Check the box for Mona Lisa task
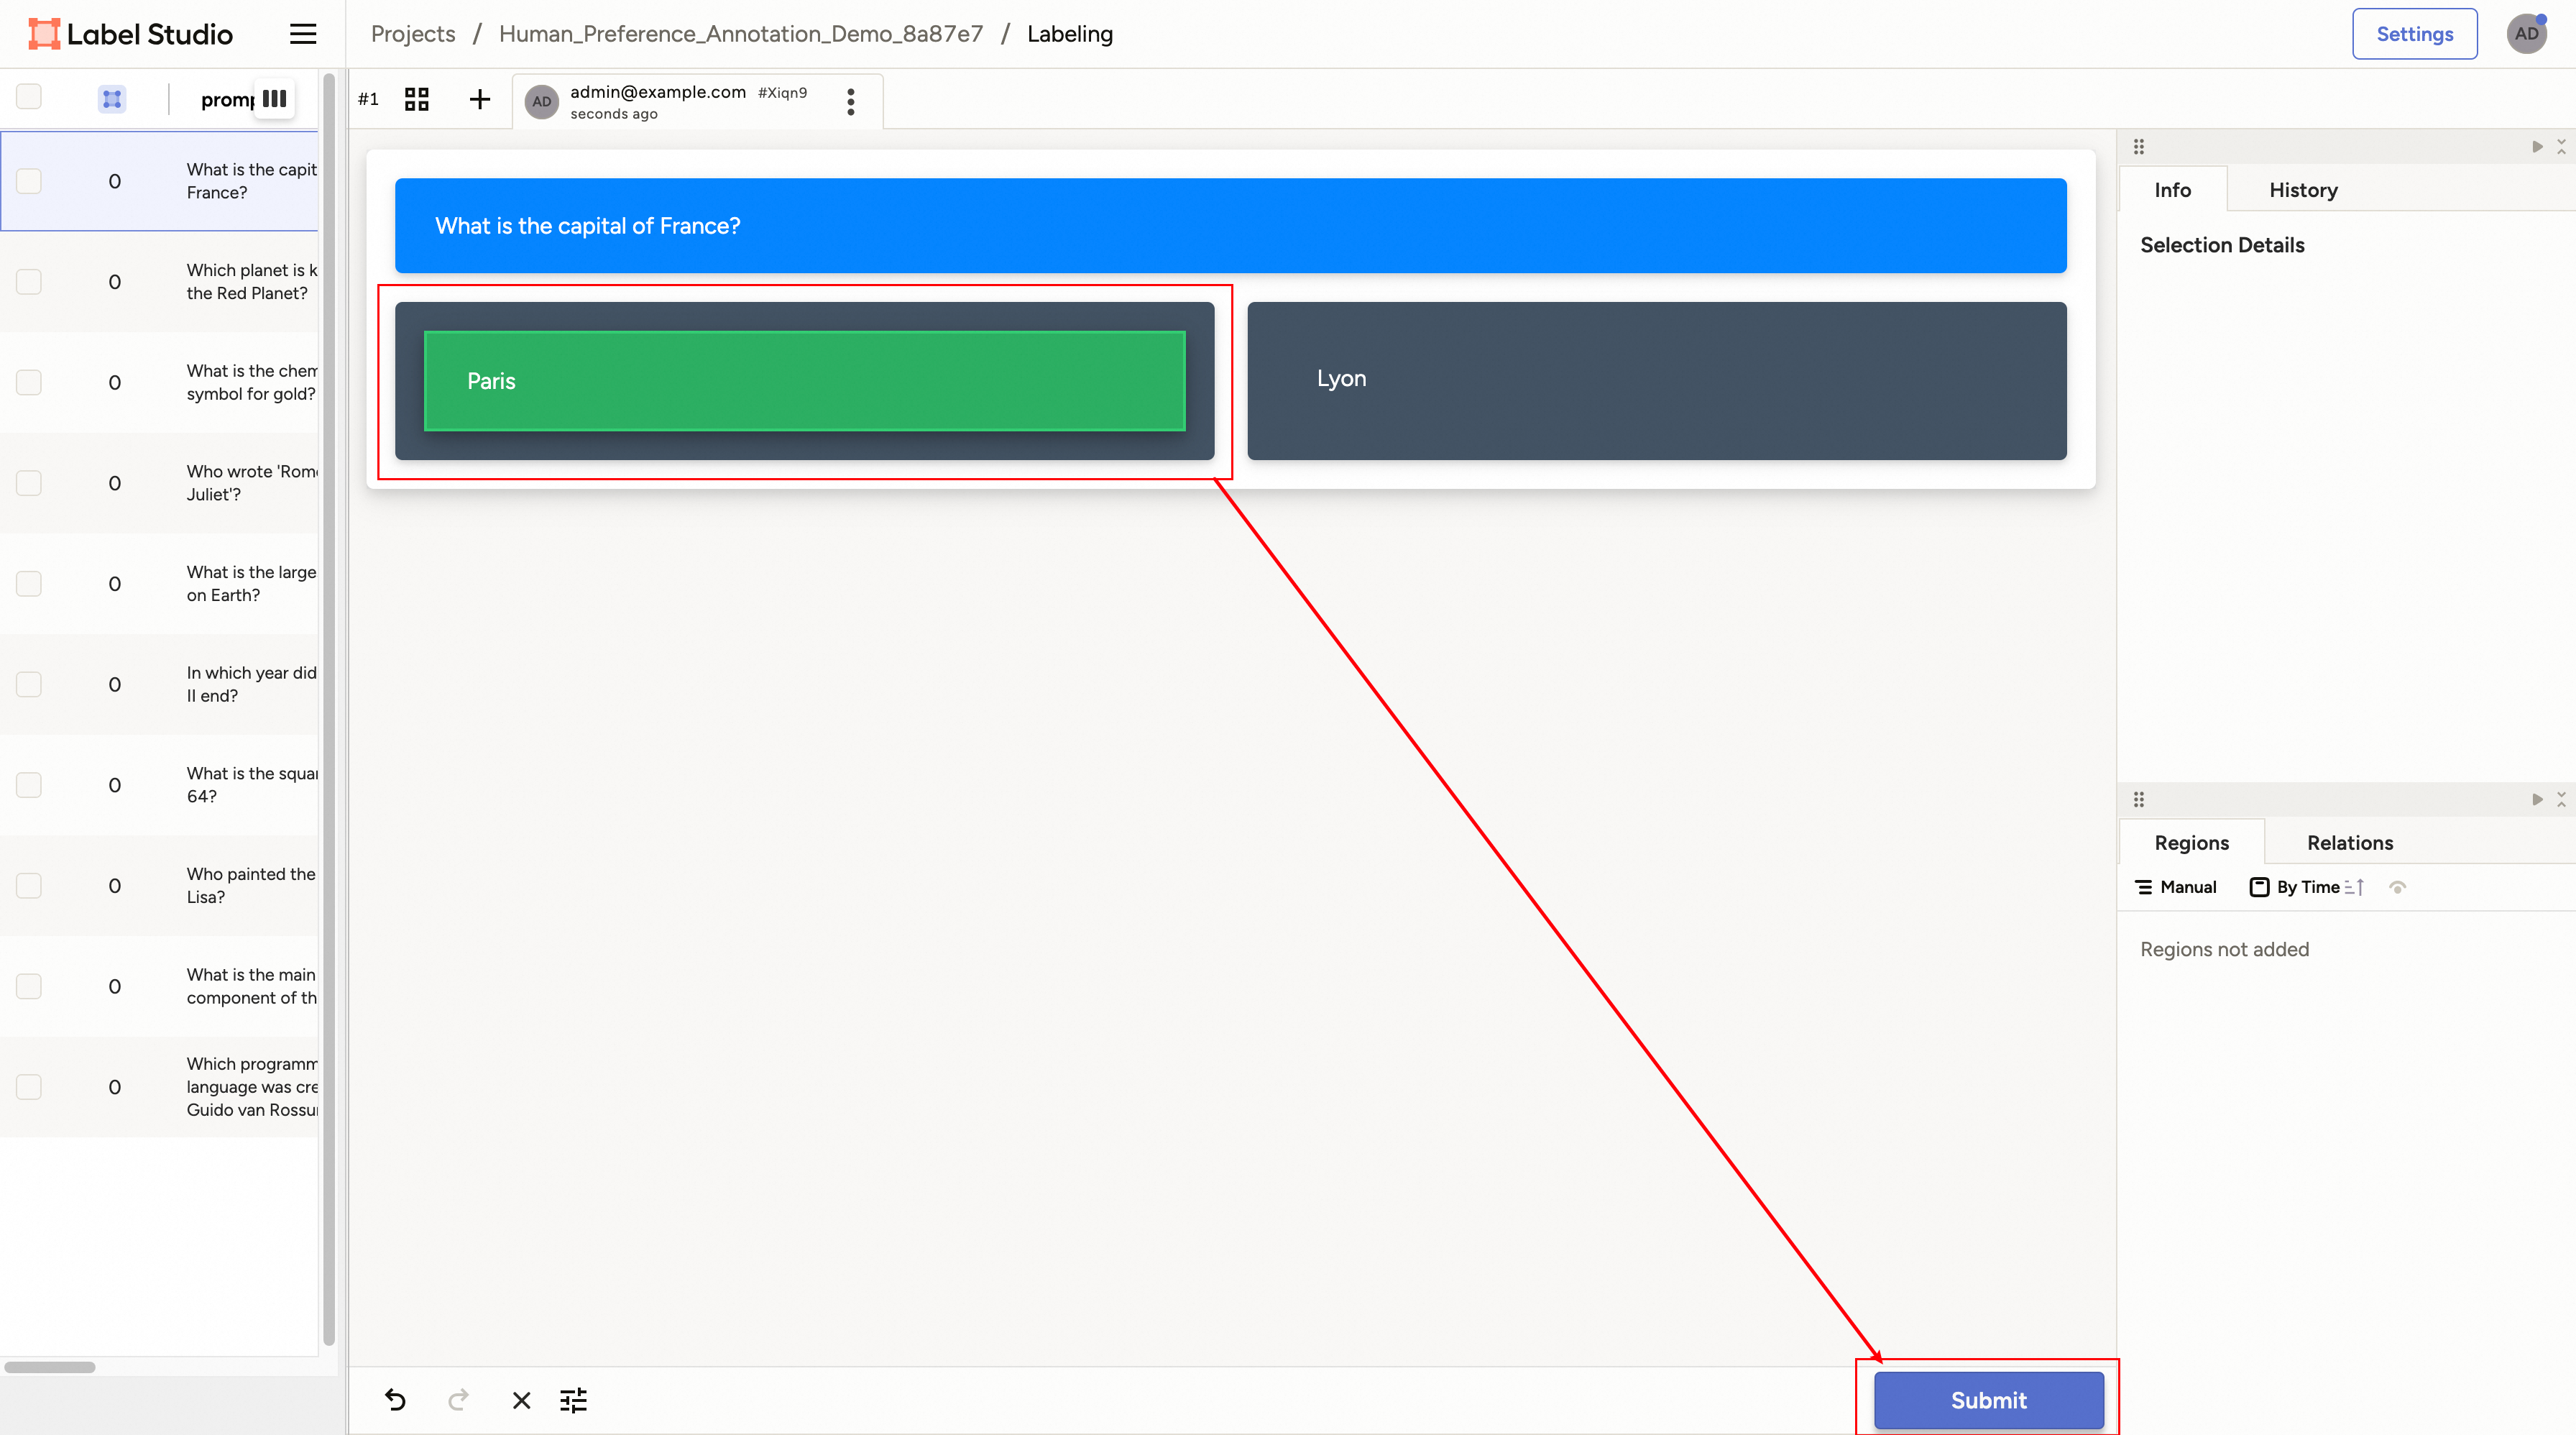Viewport: 2576px width, 1435px height. 29,886
